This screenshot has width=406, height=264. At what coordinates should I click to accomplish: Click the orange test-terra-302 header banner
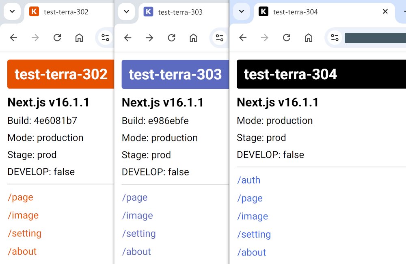60,74
